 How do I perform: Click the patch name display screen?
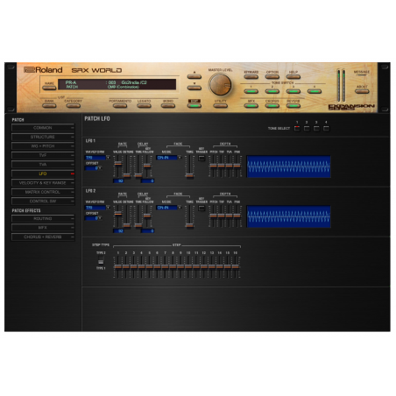point(117,84)
